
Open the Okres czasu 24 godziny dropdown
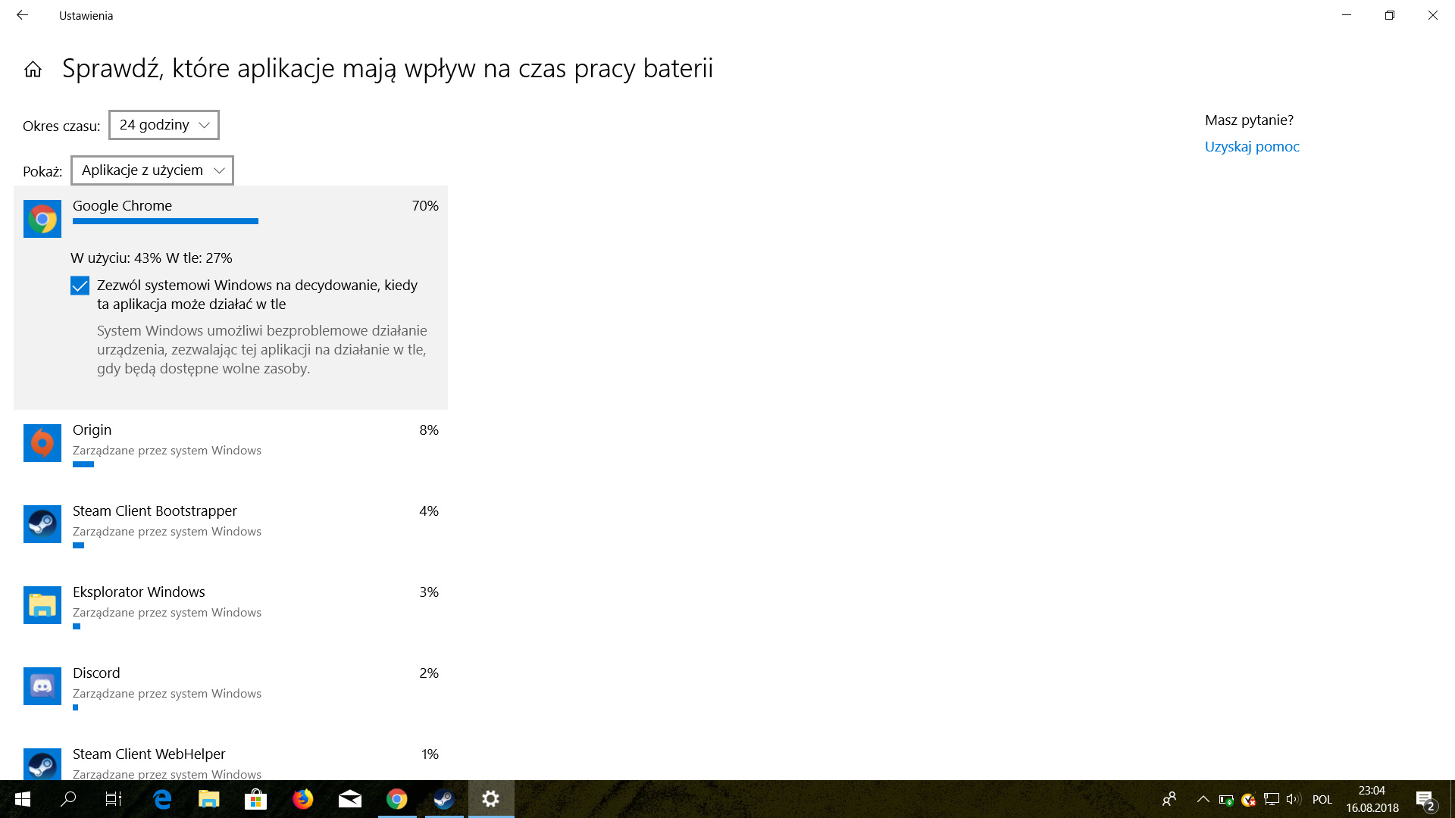coord(164,125)
